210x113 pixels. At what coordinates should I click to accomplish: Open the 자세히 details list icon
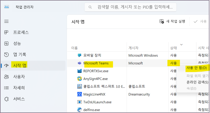click(x=6, y=88)
